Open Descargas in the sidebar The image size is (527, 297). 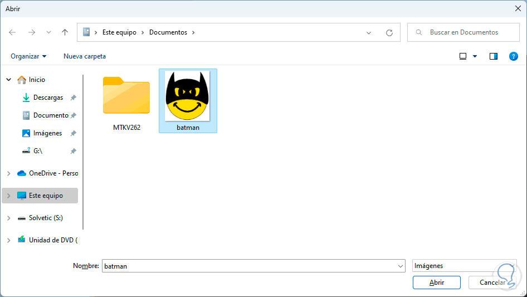pos(48,98)
